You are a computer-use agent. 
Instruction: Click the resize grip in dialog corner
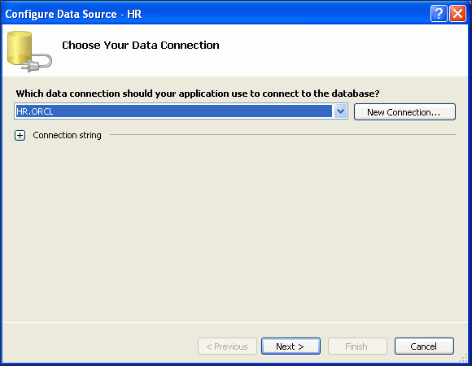click(x=463, y=358)
